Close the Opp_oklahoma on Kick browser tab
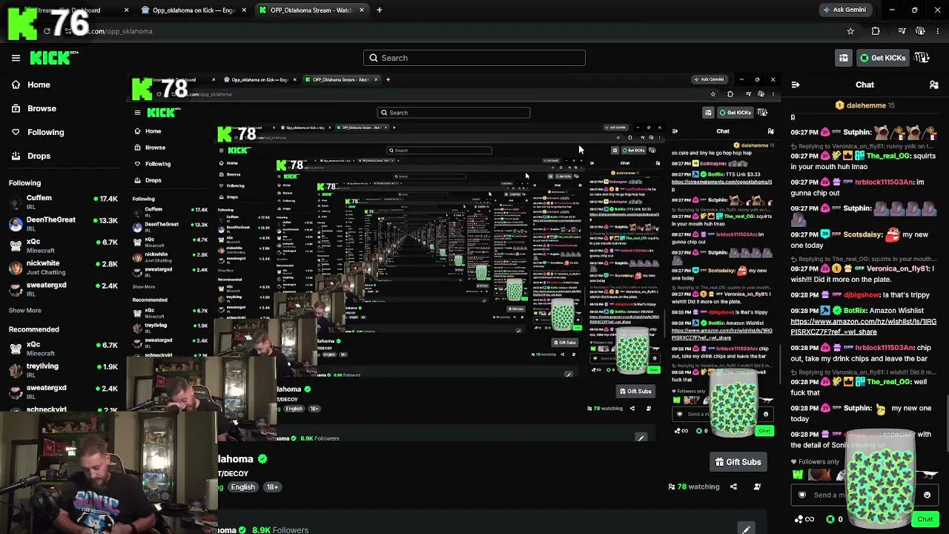Screen dimensions: 949x534 [244, 10]
